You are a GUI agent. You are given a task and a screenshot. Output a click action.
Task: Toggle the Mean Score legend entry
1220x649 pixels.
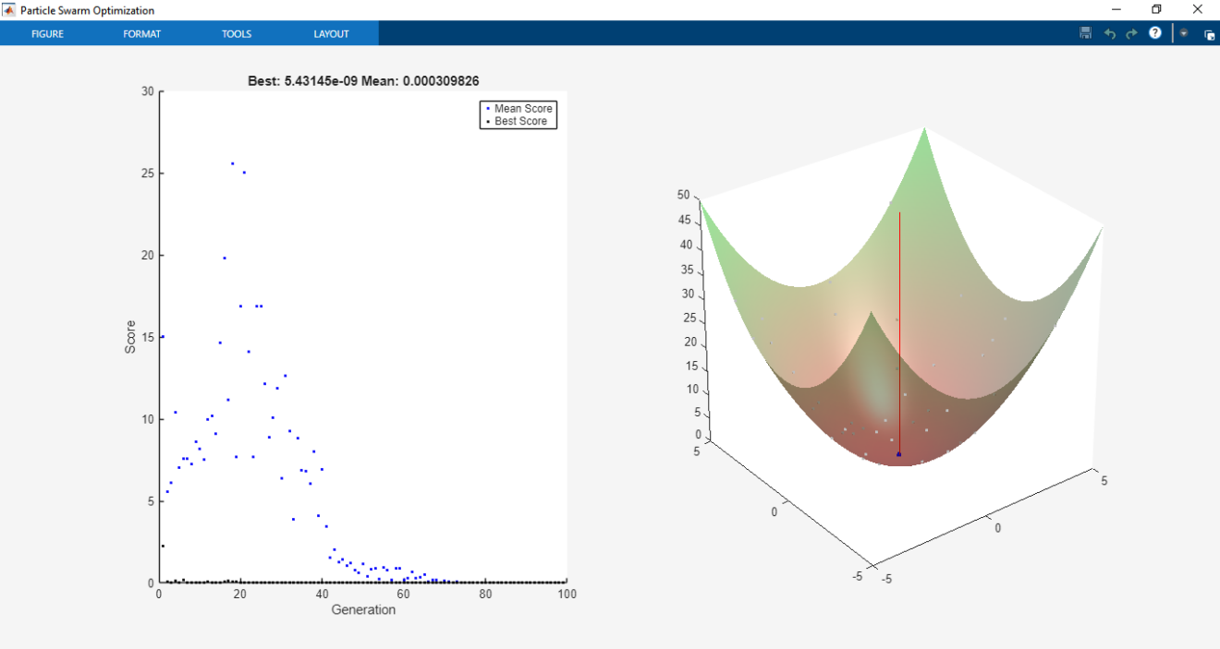coord(522,108)
